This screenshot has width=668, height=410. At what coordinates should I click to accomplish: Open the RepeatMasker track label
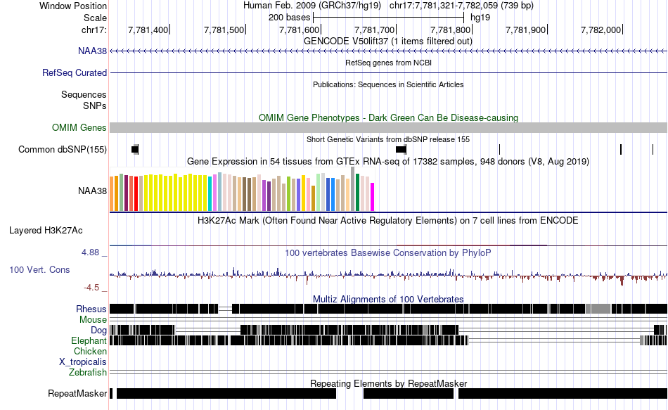click(77, 393)
